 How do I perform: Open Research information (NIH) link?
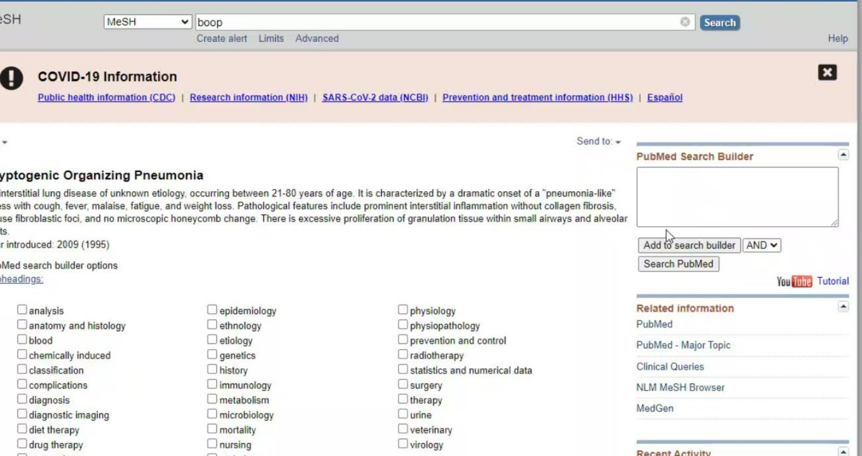pyautogui.click(x=249, y=97)
